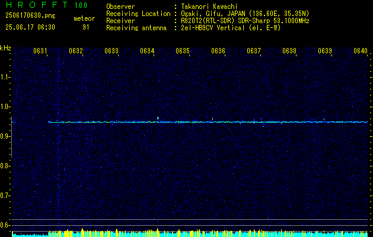Click the 0640 time marker
This screenshot has width=373, height=237.
[361, 51]
